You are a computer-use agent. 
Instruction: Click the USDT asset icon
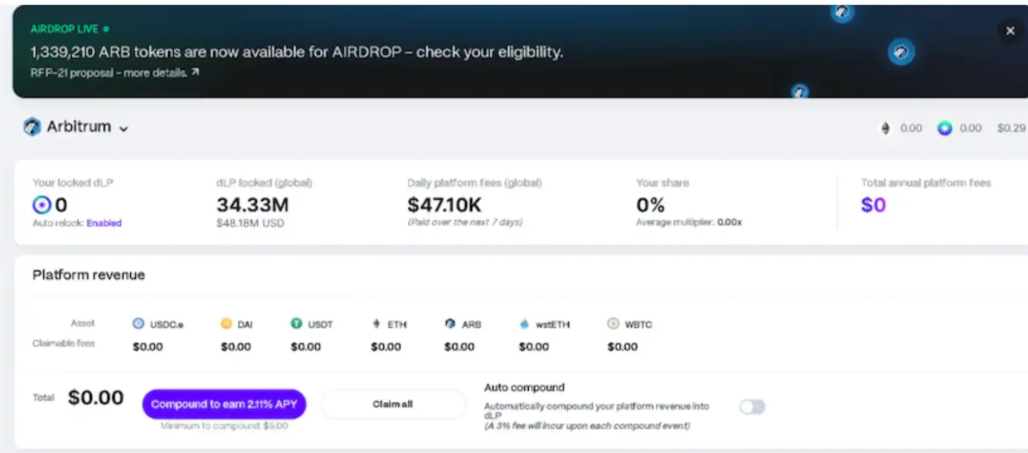pyautogui.click(x=296, y=323)
